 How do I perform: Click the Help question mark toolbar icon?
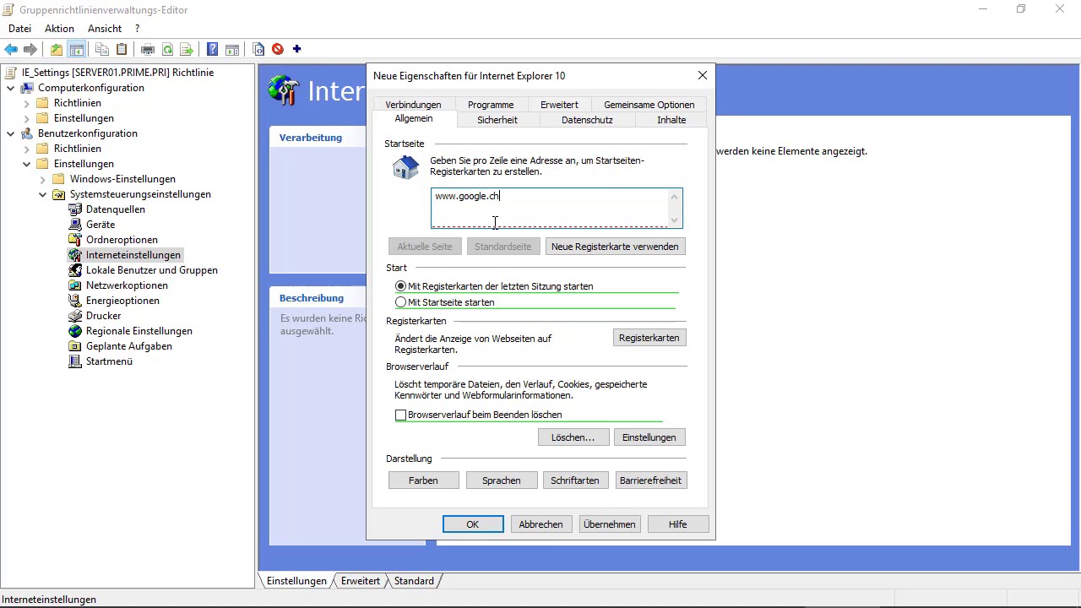(x=213, y=49)
